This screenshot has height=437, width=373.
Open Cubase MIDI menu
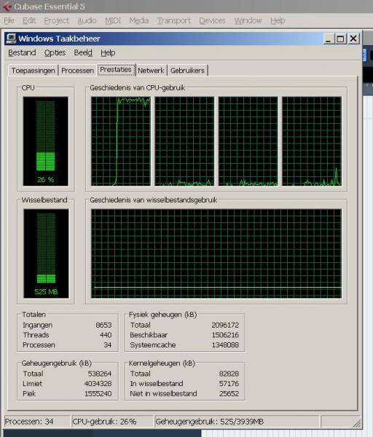[x=113, y=20]
